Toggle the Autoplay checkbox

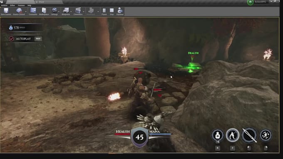11,39
